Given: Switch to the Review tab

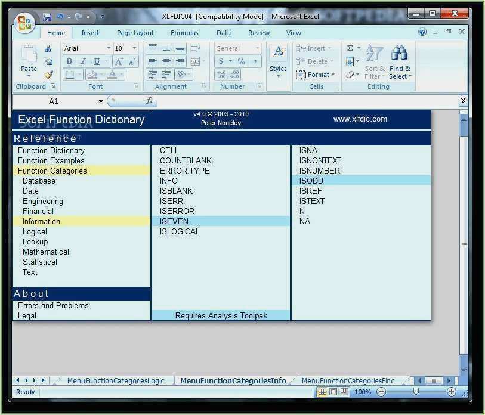Looking at the screenshot, I should click(258, 33).
